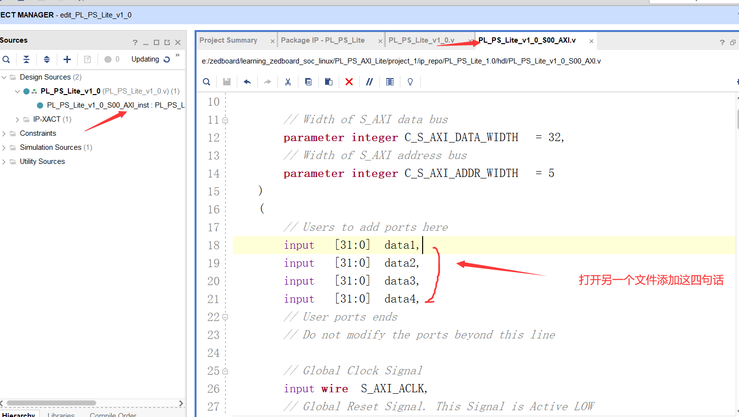Viewport: 739px width, 417px height.
Task: Click the critical messages count indicator
Action: 112,59
